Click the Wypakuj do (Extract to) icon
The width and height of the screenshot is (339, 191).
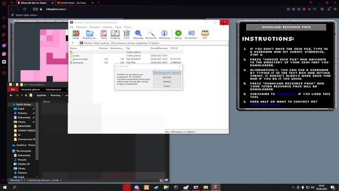90,34
